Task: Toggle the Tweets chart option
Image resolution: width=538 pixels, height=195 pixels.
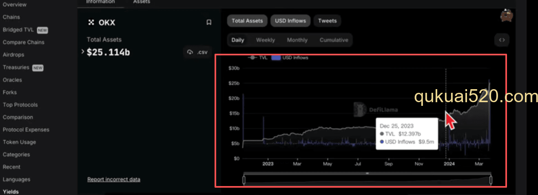Action: pos(327,21)
